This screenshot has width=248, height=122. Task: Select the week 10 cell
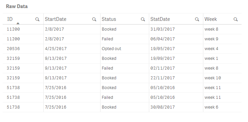(222, 78)
